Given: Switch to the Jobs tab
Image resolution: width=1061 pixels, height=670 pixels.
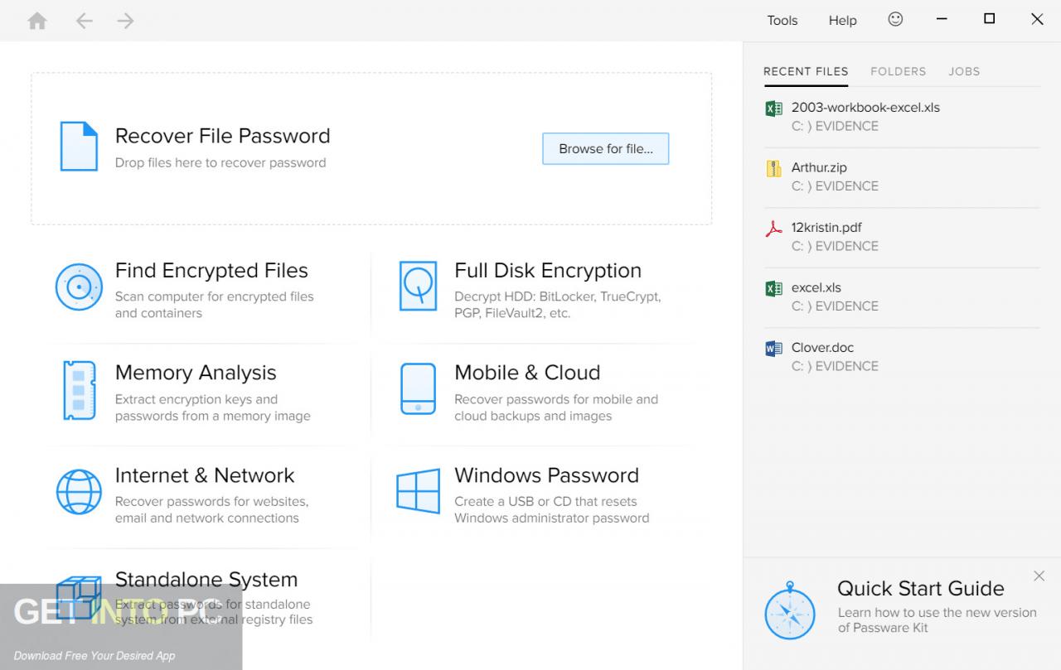Looking at the screenshot, I should [x=964, y=71].
